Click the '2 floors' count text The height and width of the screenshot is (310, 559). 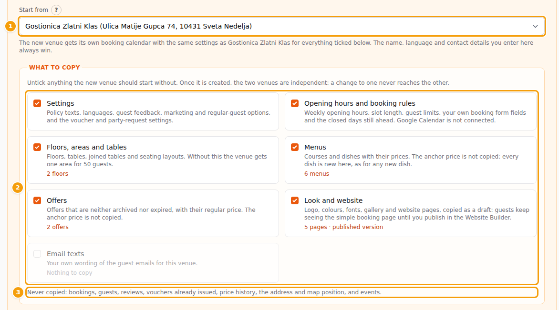57,174
